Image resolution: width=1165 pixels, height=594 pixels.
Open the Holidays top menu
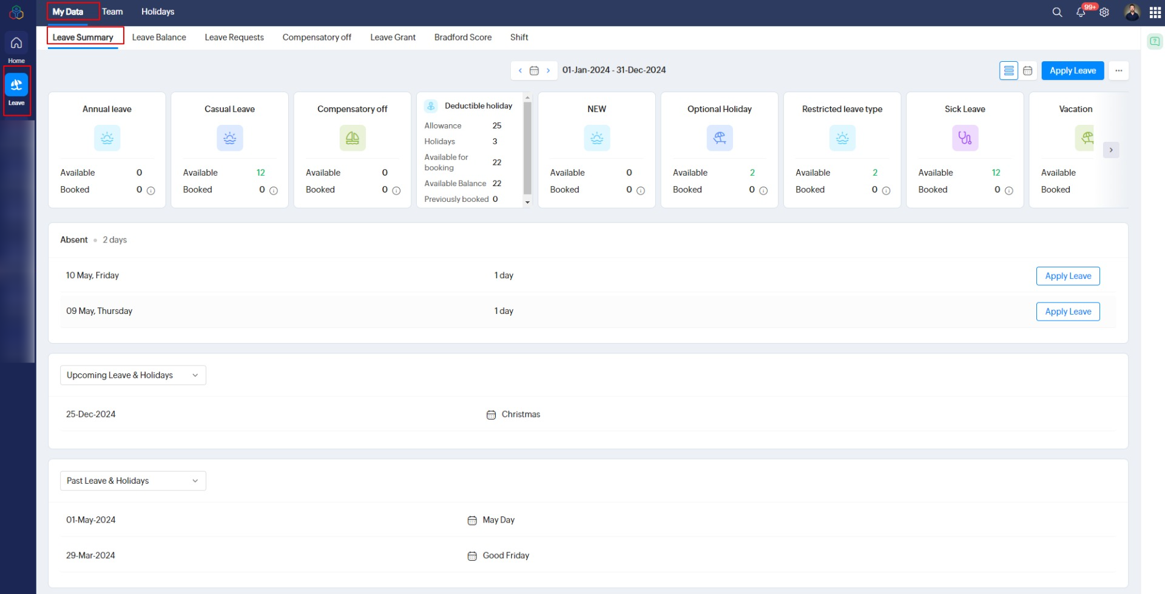pos(158,12)
